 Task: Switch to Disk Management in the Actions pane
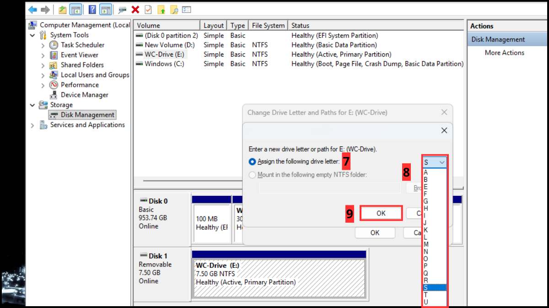499,39
